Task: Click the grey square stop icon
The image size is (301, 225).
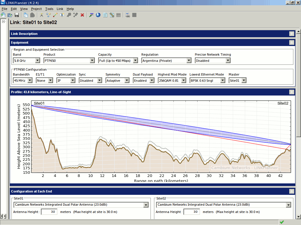Action: tap(134, 15)
